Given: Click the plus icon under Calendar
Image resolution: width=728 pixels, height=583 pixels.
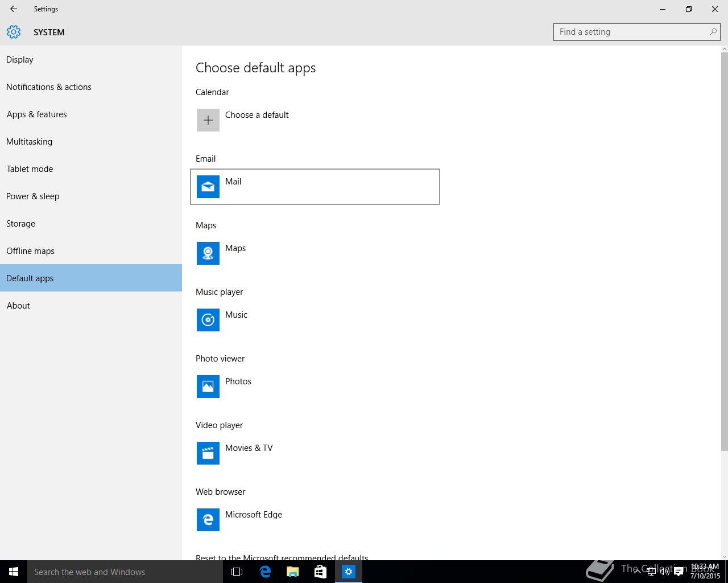Looking at the screenshot, I should coord(208,120).
